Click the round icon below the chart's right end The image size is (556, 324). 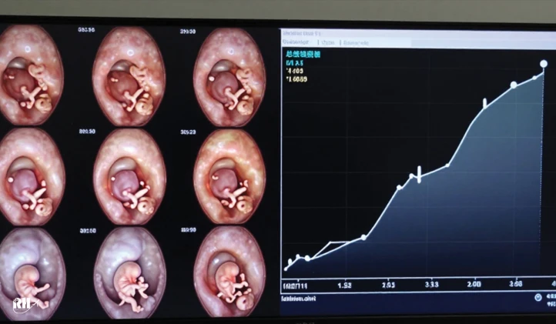tap(538, 298)
